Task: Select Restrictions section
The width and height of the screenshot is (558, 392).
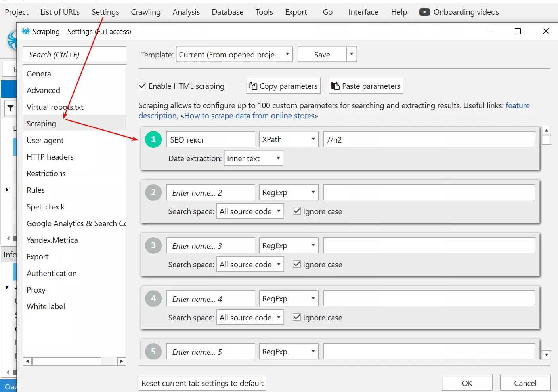Action: tap(75, 173)
